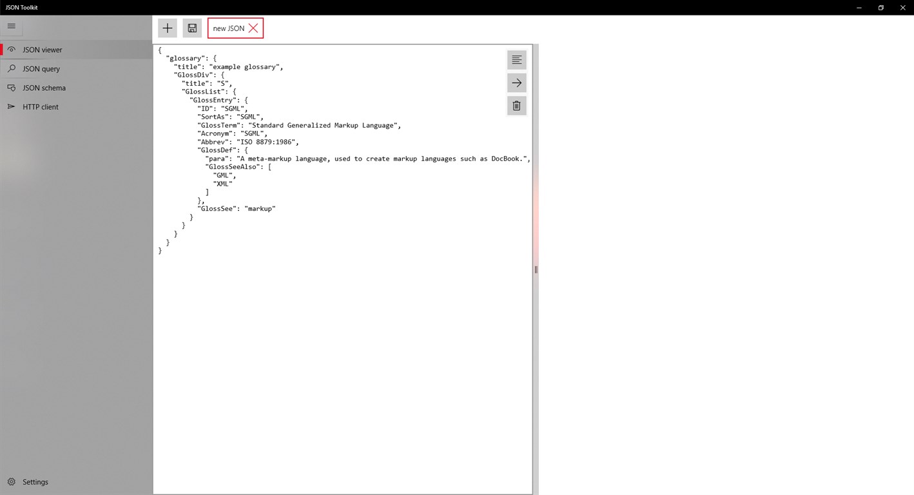
Task: Click the JSON query magnifier icon
Action: click(11, 68)
